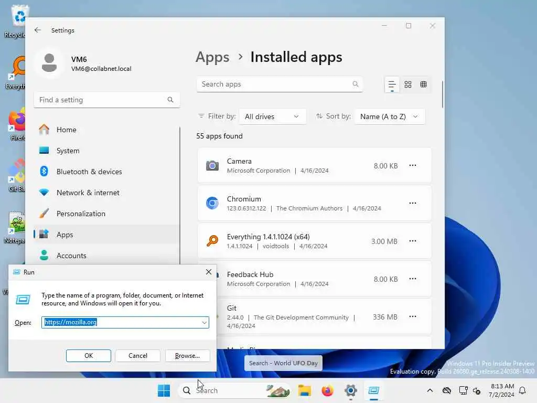Open Bluetooth & devices settings

point(106,172)
